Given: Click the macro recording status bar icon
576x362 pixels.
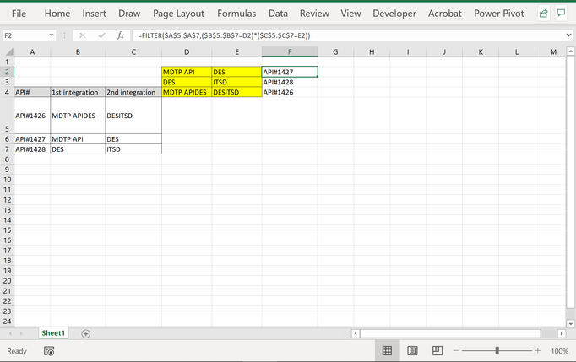Looking at the screenshot, I should click(49, 351).
